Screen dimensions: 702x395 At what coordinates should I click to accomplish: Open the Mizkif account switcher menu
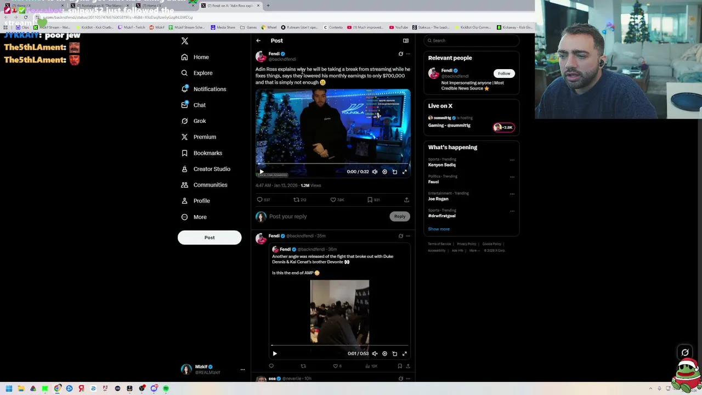point(212,369)
